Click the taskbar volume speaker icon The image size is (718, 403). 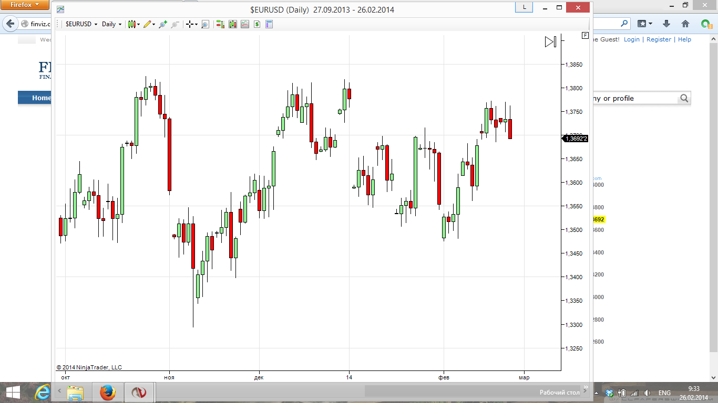tap(647, 393)
